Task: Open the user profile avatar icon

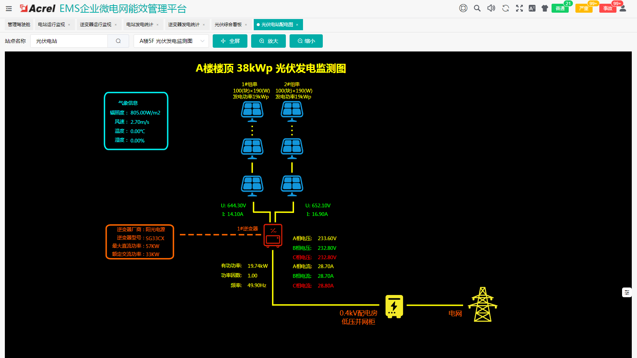Action: (623, 8)
